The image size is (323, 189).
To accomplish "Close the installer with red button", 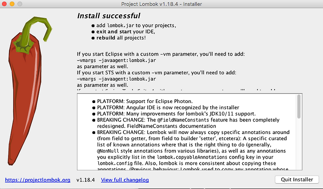I will click(x=4, y=4).
